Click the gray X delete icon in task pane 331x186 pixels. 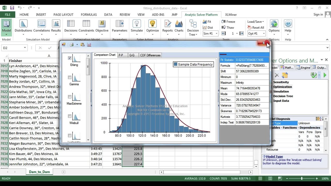click(277, 75)
